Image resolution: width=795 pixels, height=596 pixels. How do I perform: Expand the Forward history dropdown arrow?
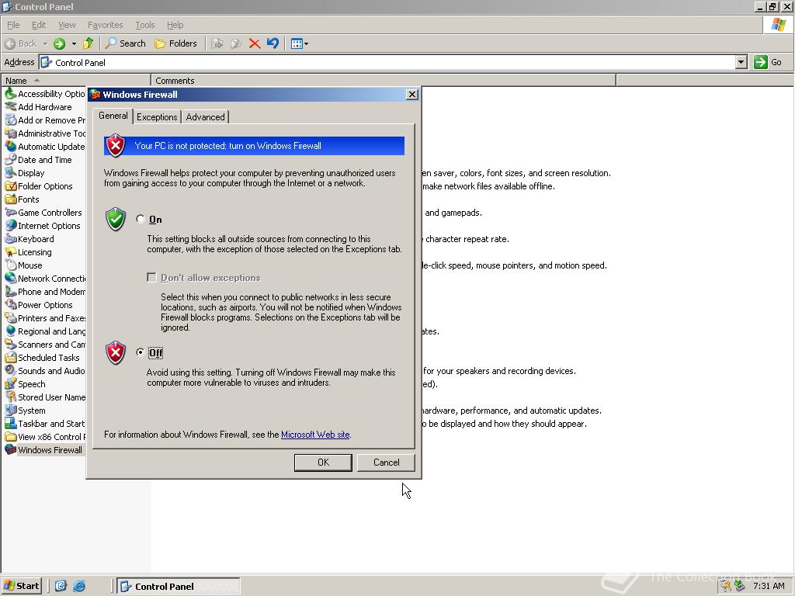[x=74, y=43]
